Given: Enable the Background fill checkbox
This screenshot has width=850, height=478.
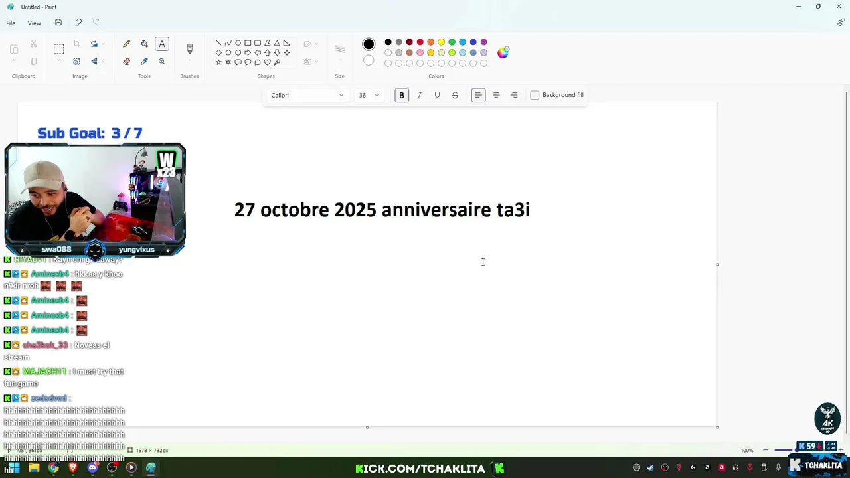Looking at the screenshot, I should (x=535, y=95).
